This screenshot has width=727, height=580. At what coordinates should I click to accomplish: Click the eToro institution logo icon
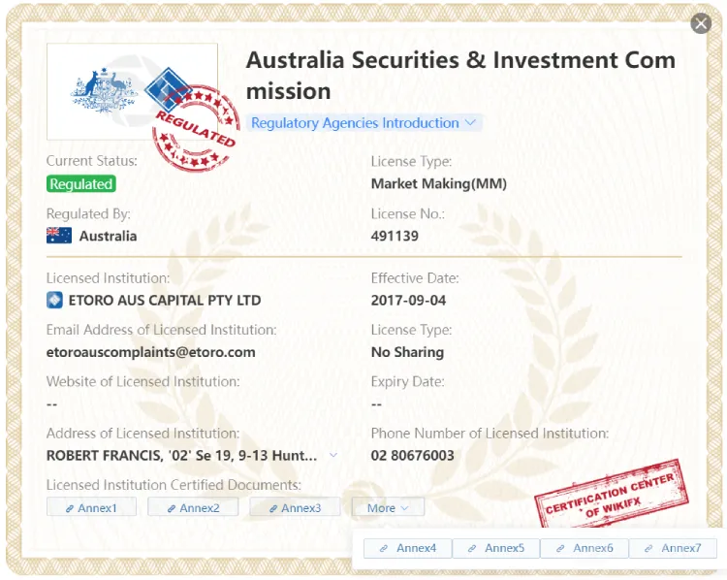(54, 301)
